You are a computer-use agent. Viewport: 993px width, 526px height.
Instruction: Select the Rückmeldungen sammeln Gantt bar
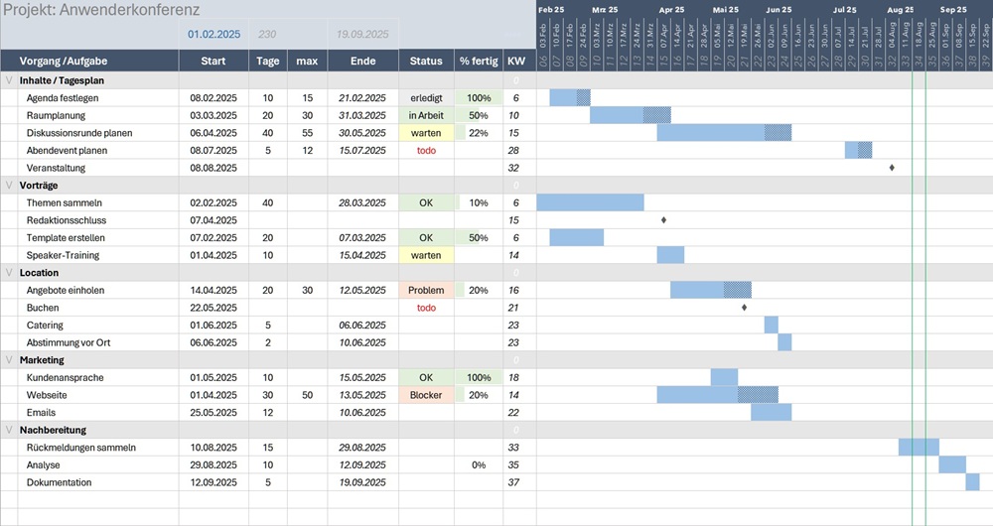(x=919, y=448)
